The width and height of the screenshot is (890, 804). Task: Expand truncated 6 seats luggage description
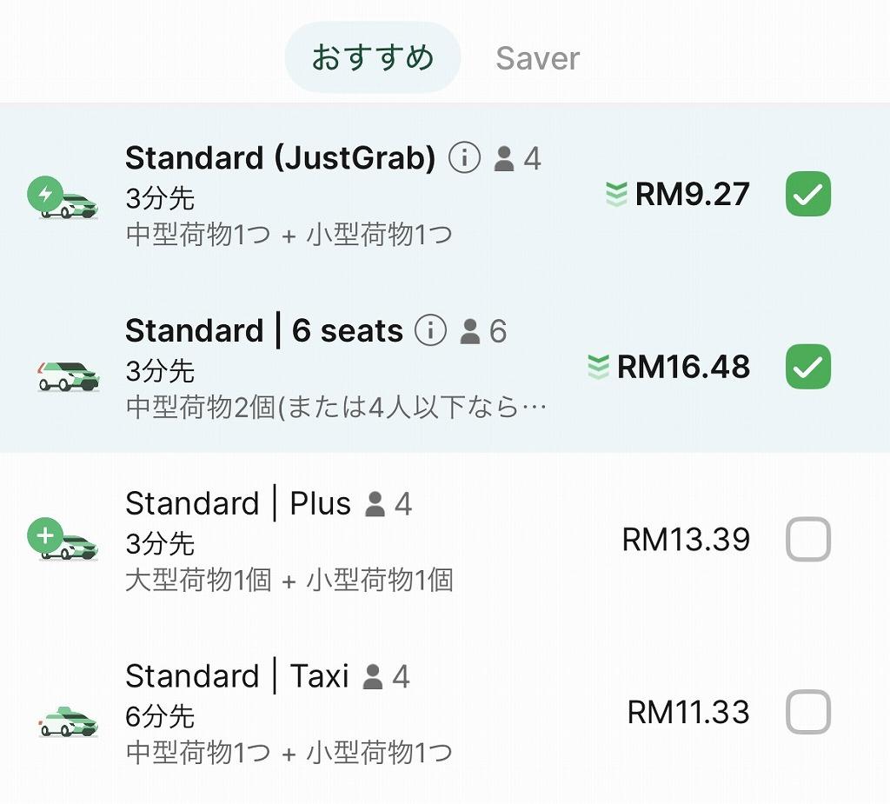click(x=335, y=407)
